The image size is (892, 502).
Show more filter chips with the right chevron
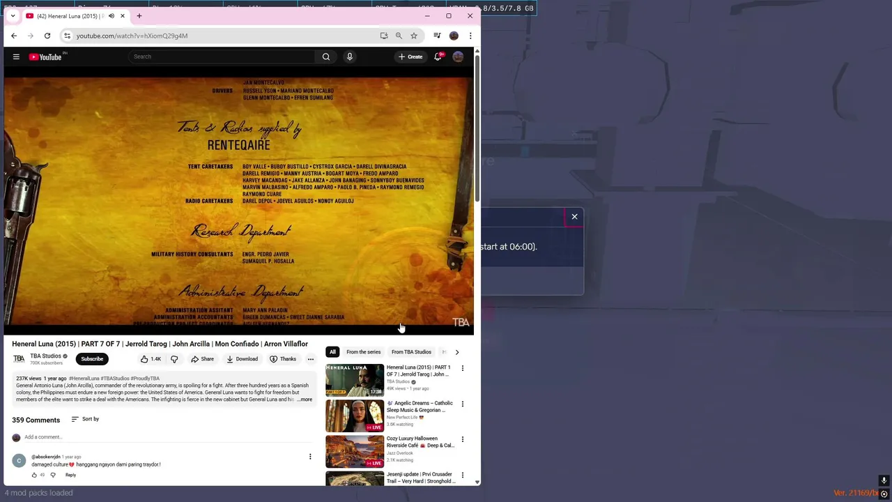point(456,352)
